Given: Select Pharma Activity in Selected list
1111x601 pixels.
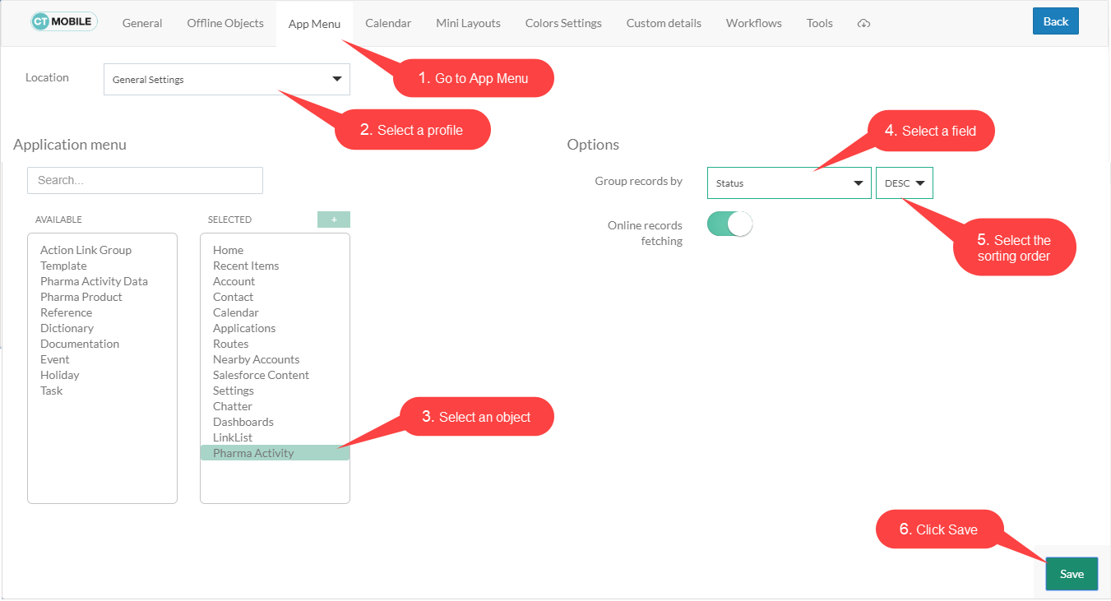Looking at the screenshot, I should (253, 453).
